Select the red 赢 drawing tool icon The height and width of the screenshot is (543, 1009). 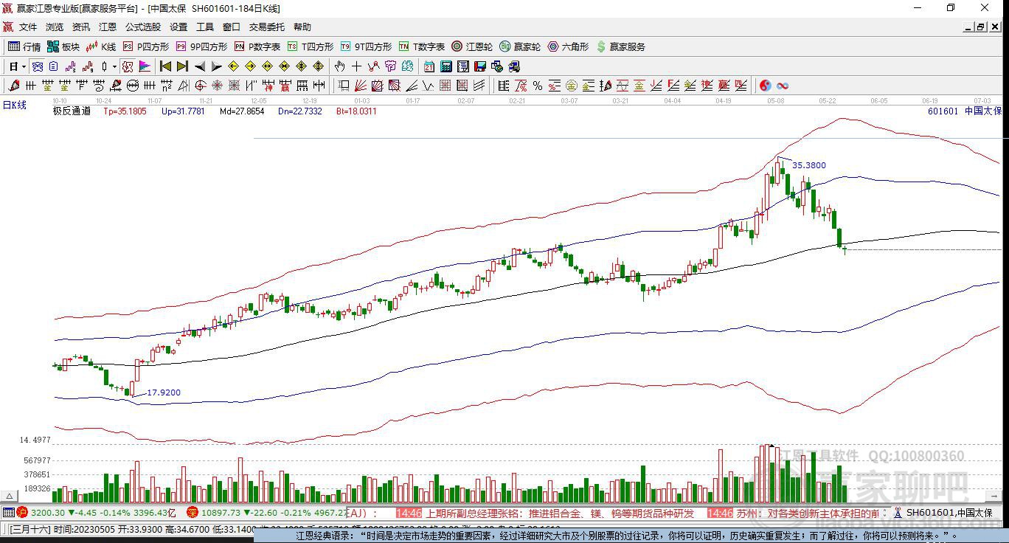(x=284, y=86)
